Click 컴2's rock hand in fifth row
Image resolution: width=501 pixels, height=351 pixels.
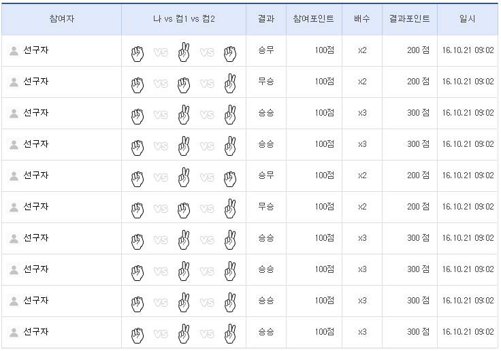coord(230,178)
